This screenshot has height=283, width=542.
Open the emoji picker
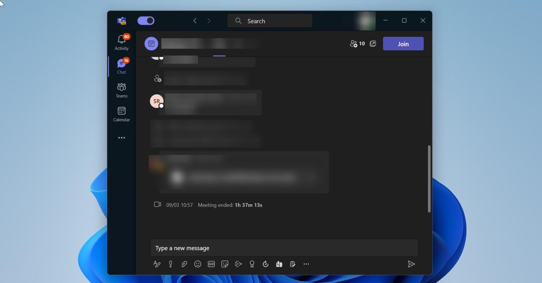198,264
